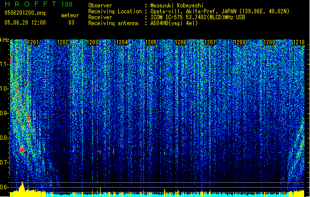Click the 1205 time marker
The image size is (310, 197).
151,42
